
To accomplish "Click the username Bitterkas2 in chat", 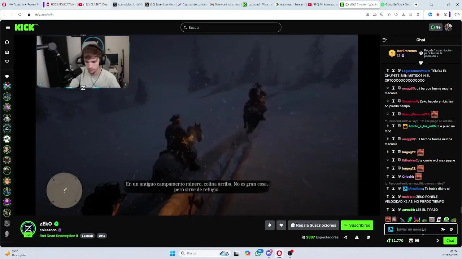I will point(410,160).
